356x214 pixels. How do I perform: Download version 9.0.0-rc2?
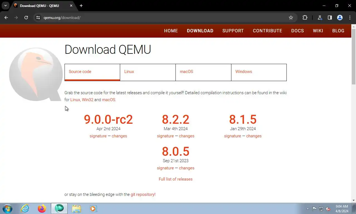coord(108,119)
